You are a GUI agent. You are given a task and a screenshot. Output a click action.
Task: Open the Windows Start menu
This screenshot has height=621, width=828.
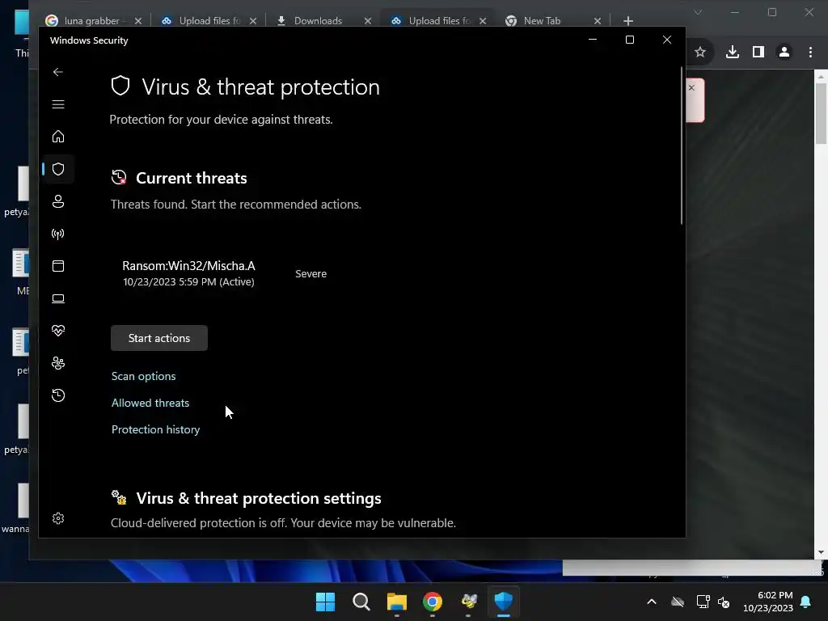tap(325, 602)
